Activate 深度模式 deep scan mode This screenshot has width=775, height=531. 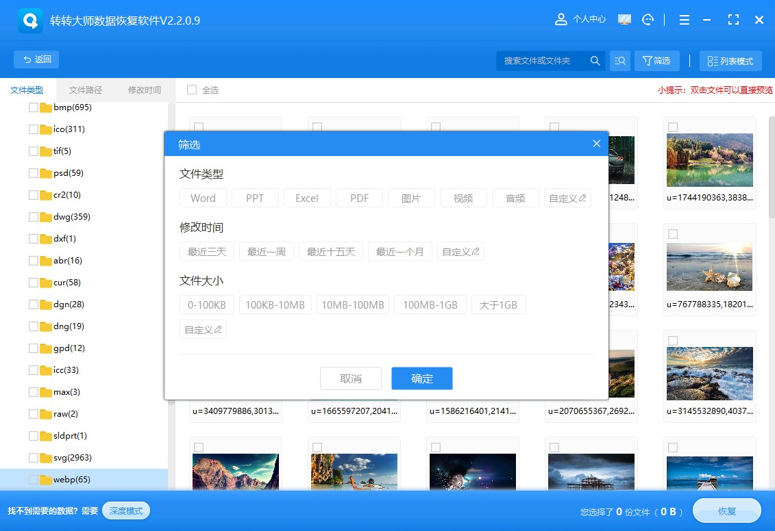tap(125, 510)
